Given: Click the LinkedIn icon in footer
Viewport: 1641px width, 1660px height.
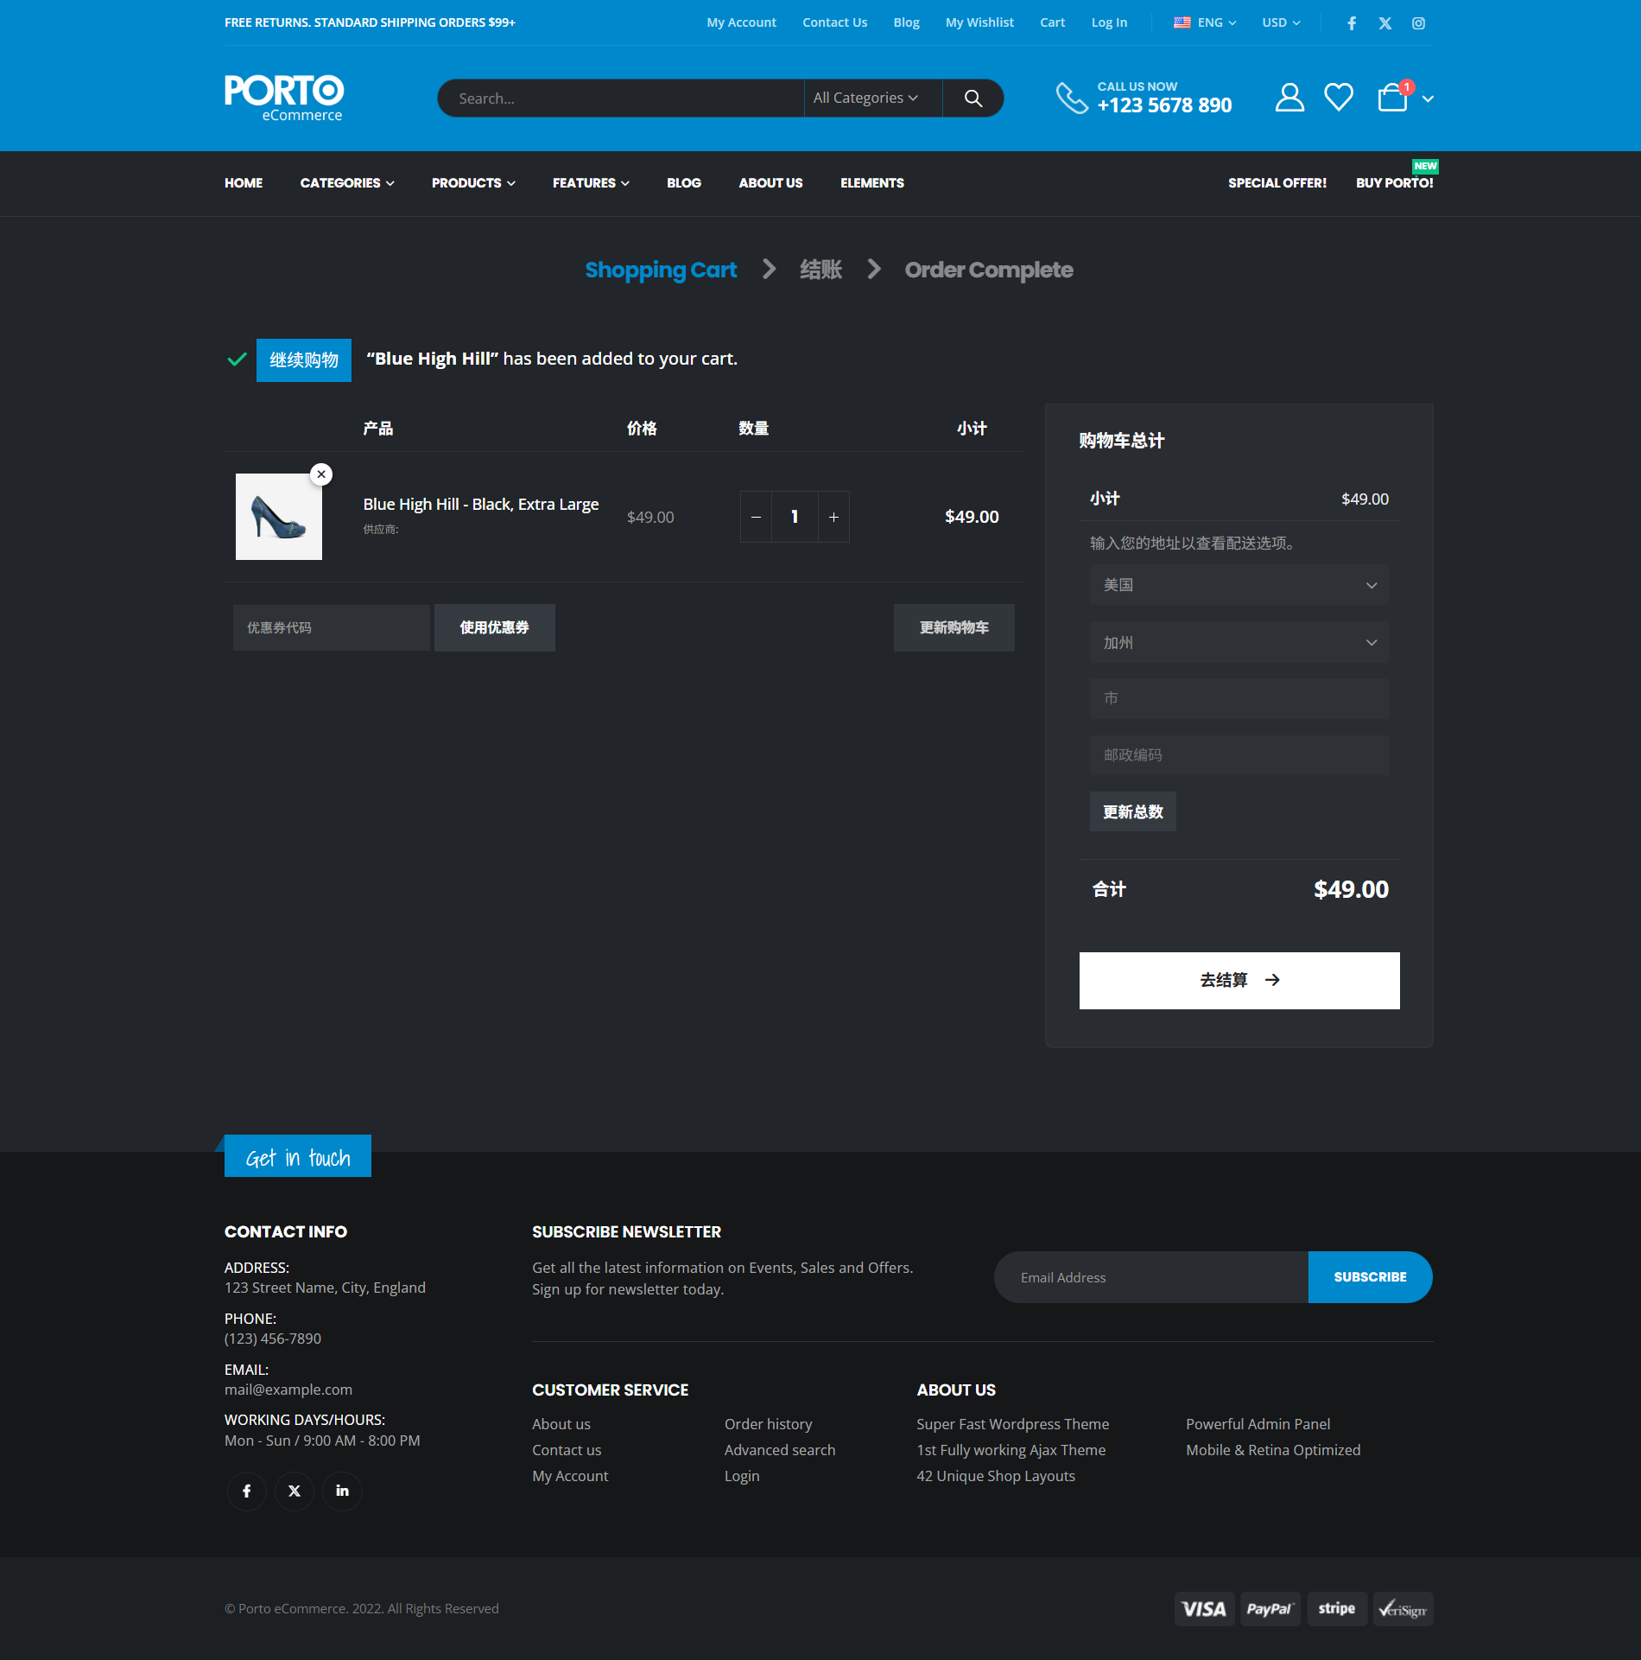Looking at the screenshot, I should [x=342, y=1491].
